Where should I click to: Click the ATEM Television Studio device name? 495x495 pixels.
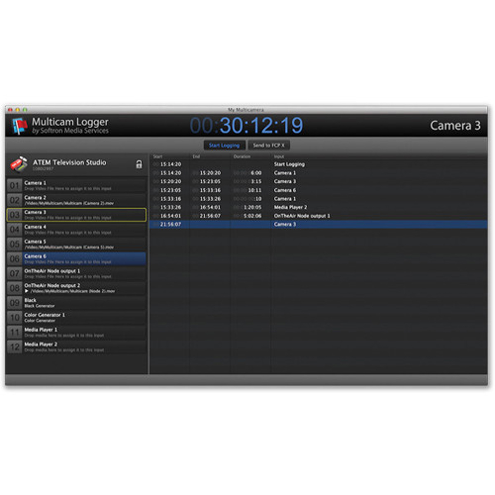pyautogui.click(x=69, y=163)
